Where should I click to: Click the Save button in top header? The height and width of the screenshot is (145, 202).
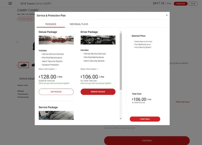pyautogui.click(x=193, y=4)
